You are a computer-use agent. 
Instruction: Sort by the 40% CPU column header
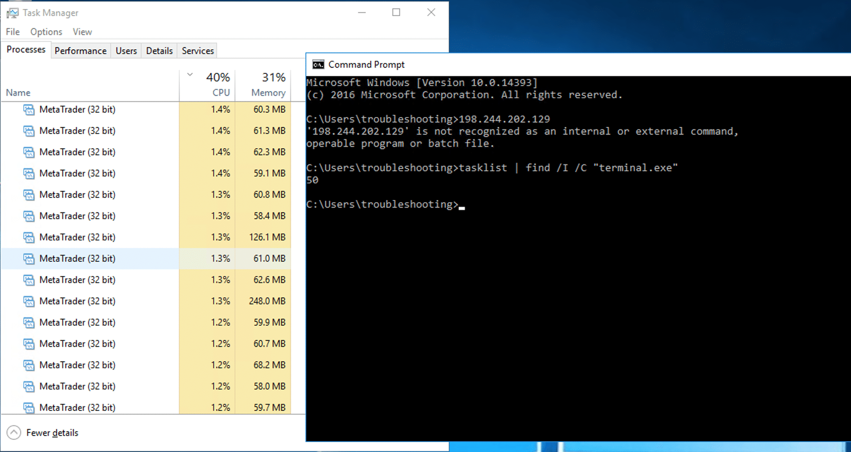click(207, 86)
